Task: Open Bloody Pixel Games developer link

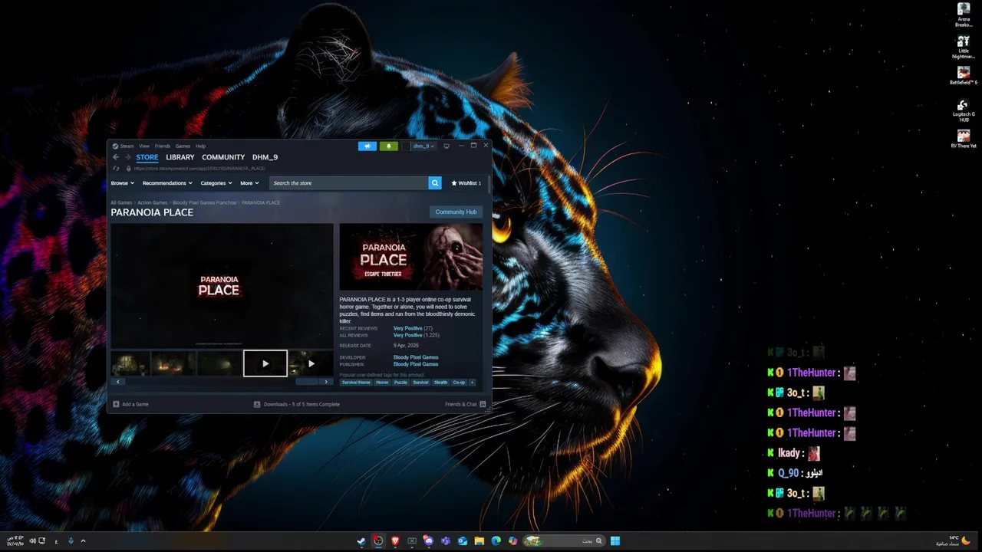Action: click(416, 357)
